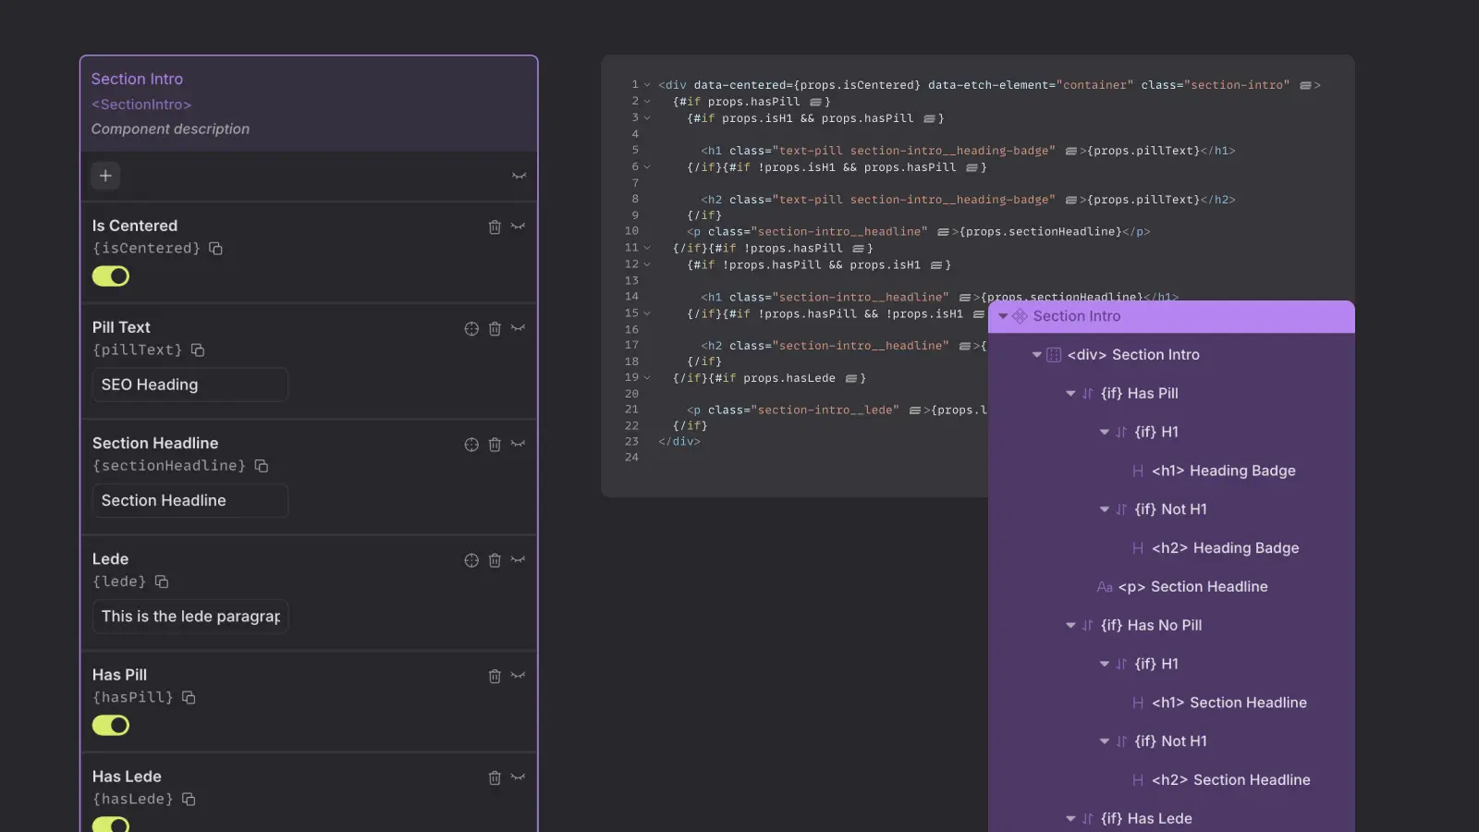Hide the Has Lede property with eye icon
The height and width of the screenshot is (832, 1479).
pos(518,777)
